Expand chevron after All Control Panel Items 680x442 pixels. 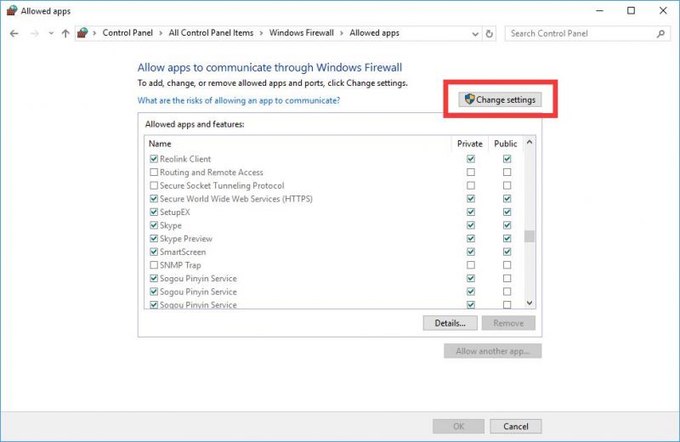(x=262, y=33)
